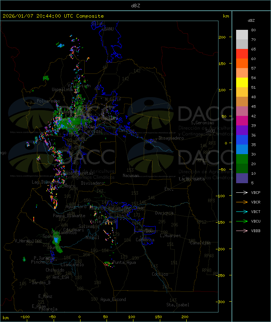The image size is (271, 322).
Task: Select the gray legend swatch between 70 and 65
Action: (242, 44)
